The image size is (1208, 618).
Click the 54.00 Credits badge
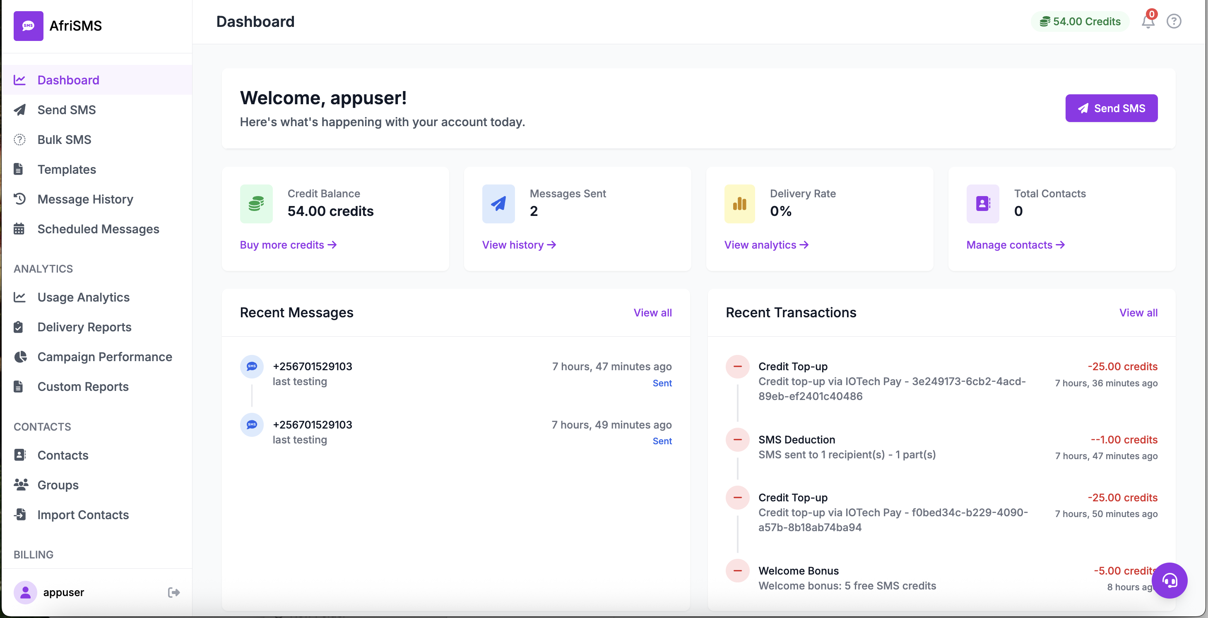[x=1080, y=21]
